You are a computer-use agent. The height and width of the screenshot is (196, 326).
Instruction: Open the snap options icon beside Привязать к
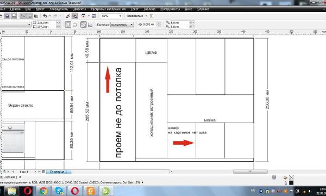[x=152, y=16]
